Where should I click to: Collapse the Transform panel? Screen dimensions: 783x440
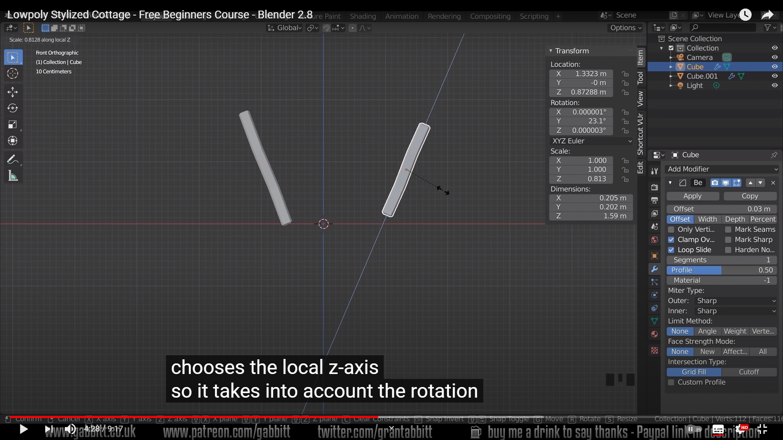click(551, 51)
